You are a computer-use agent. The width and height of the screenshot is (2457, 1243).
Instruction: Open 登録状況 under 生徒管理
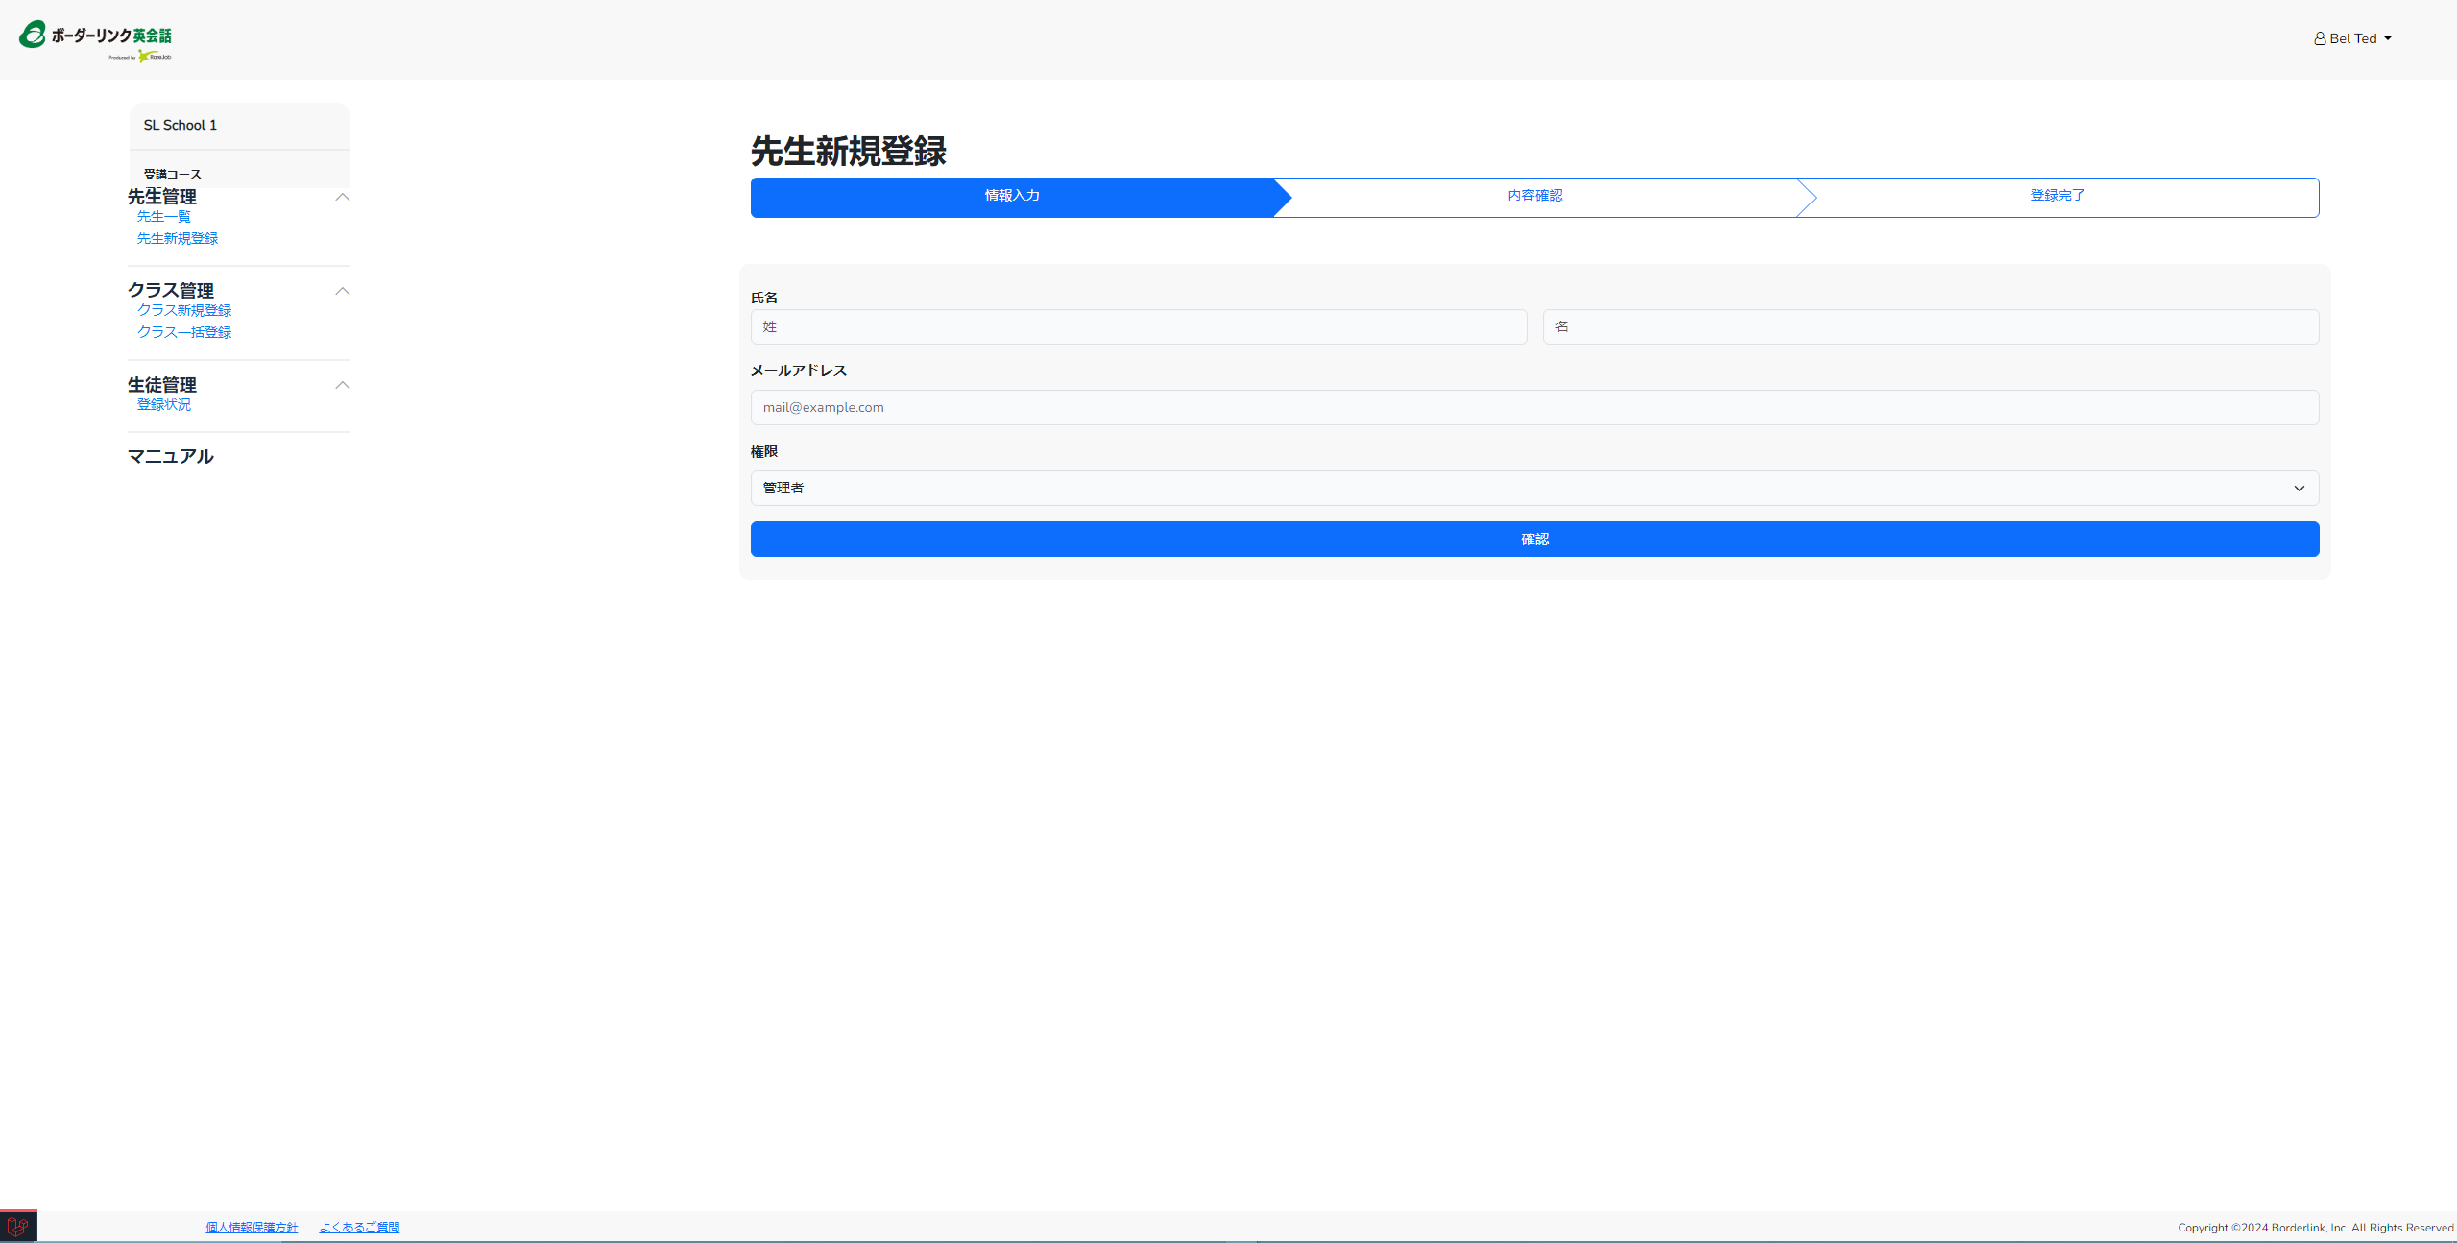click(163, 405)
